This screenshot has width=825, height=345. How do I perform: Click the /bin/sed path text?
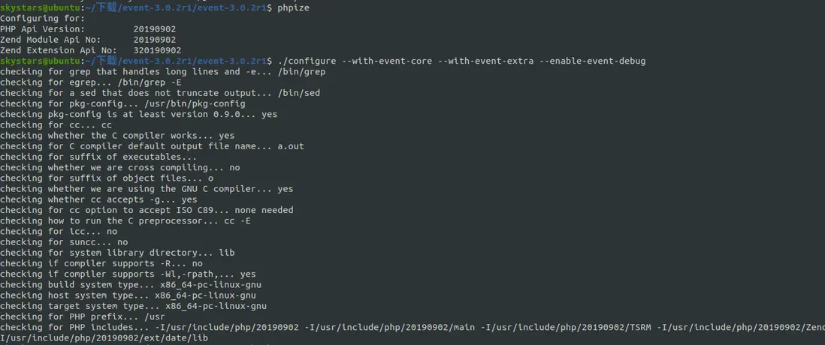[x=298, y=93]
